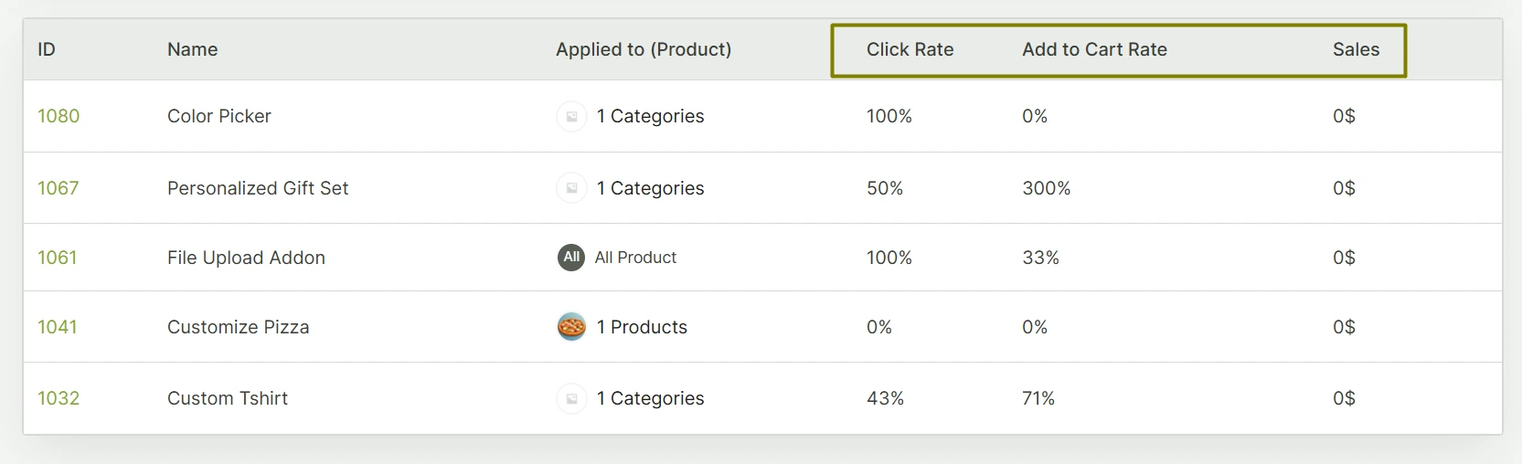Open option ID 1080 link
This screenshot has width=1522, height=464.
pos(59,116)
